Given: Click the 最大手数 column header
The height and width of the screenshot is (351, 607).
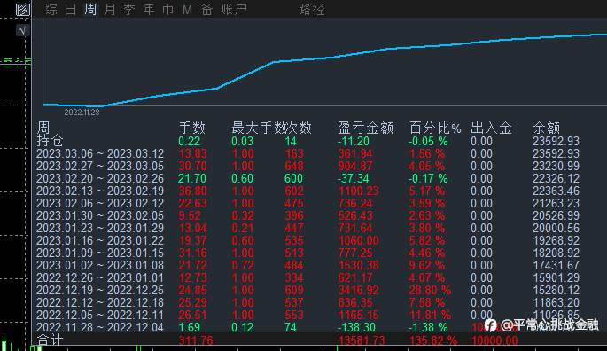Looking at the screenshot, I should click(258, 128).
